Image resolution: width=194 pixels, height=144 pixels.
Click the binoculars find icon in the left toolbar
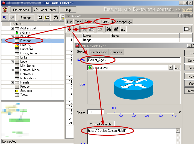pyautogui.click(x=56, y=17)
